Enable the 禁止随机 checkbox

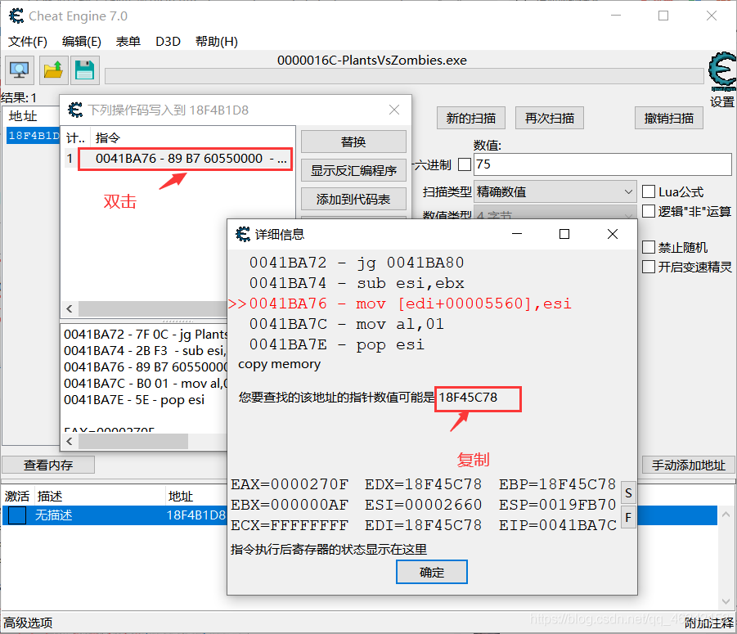(x=649, y=247)
